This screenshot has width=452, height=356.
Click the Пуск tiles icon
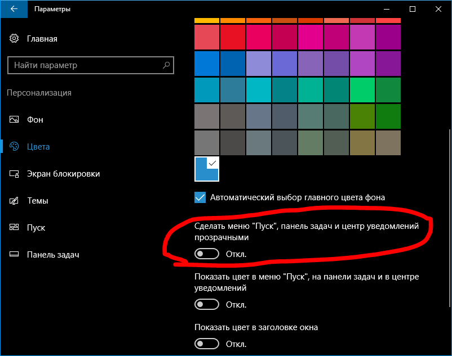tap(14, 227)
